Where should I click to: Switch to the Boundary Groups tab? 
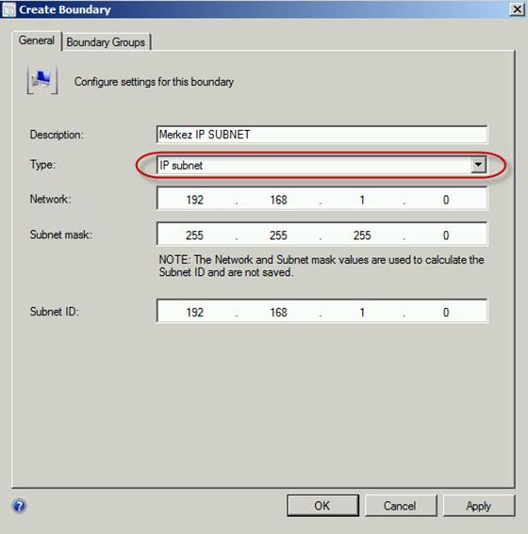coord(106,42)
